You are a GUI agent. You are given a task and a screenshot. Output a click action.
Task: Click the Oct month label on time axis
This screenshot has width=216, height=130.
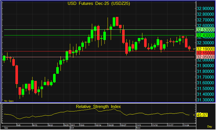click(x=73, y=128)
